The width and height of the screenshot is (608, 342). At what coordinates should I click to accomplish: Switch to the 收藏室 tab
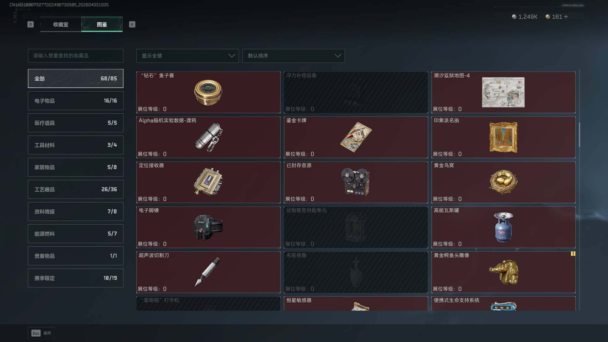coord(61,24)
